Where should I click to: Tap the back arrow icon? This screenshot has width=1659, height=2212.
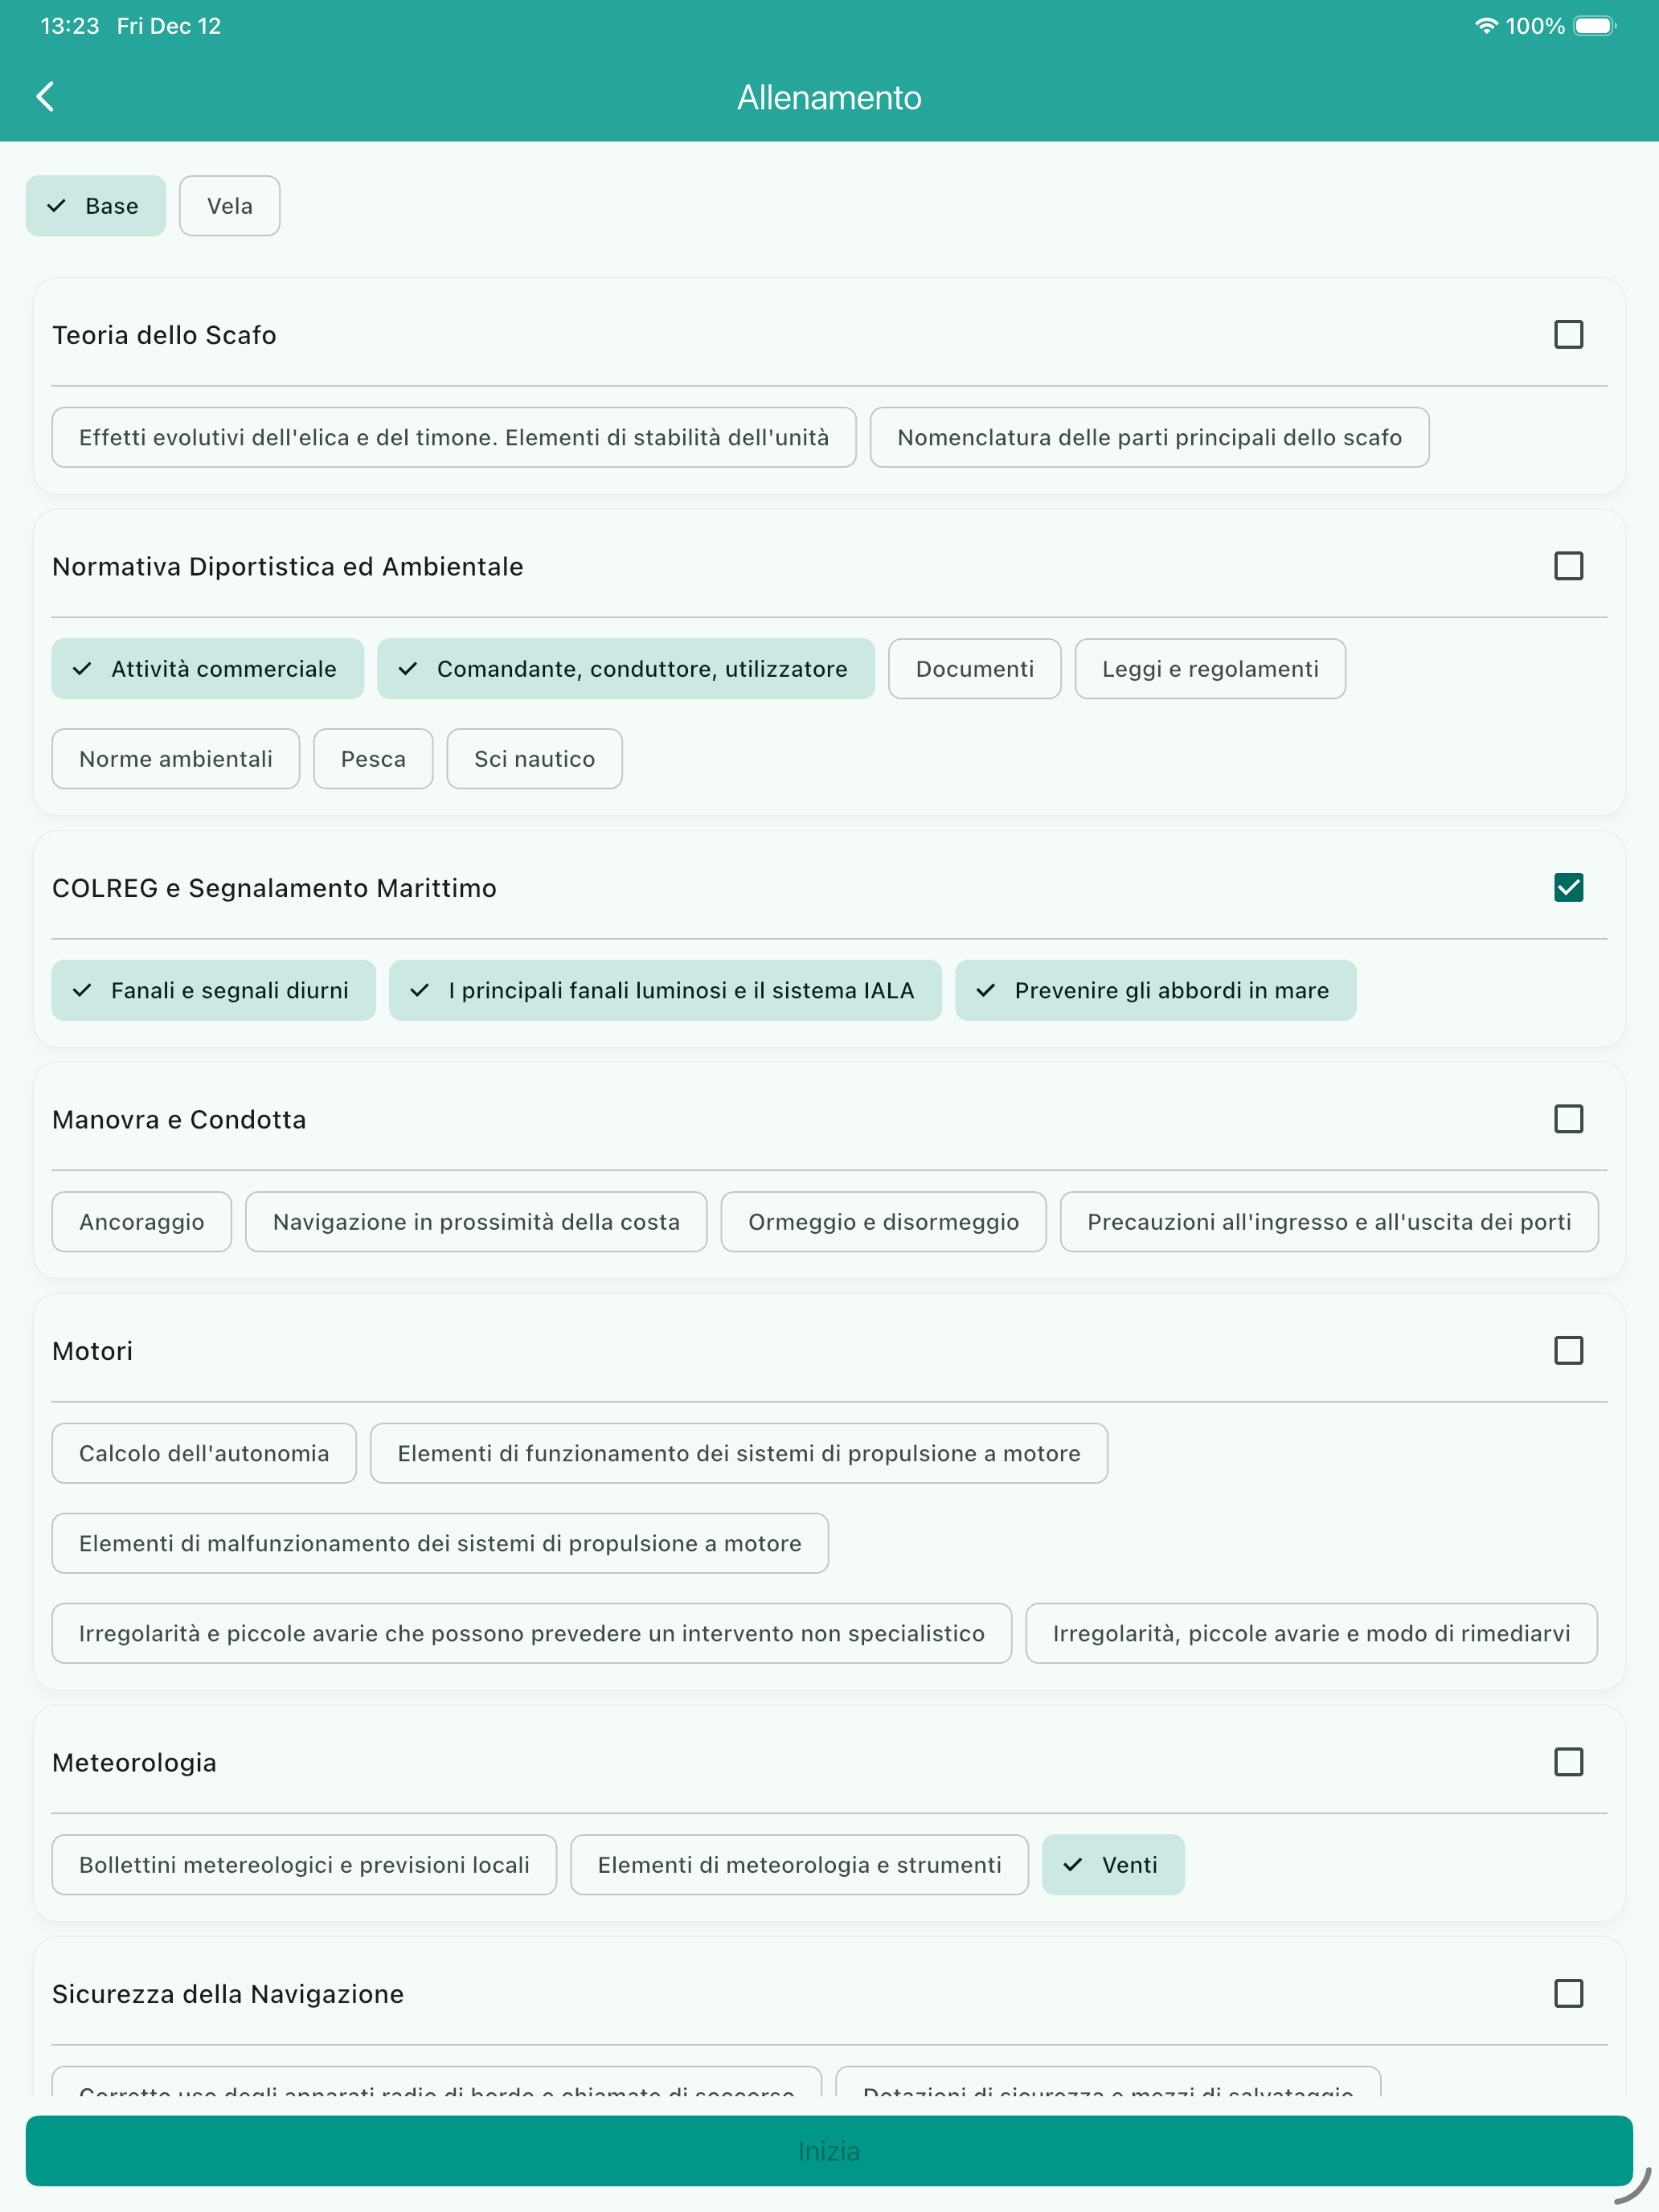(45, 97)
